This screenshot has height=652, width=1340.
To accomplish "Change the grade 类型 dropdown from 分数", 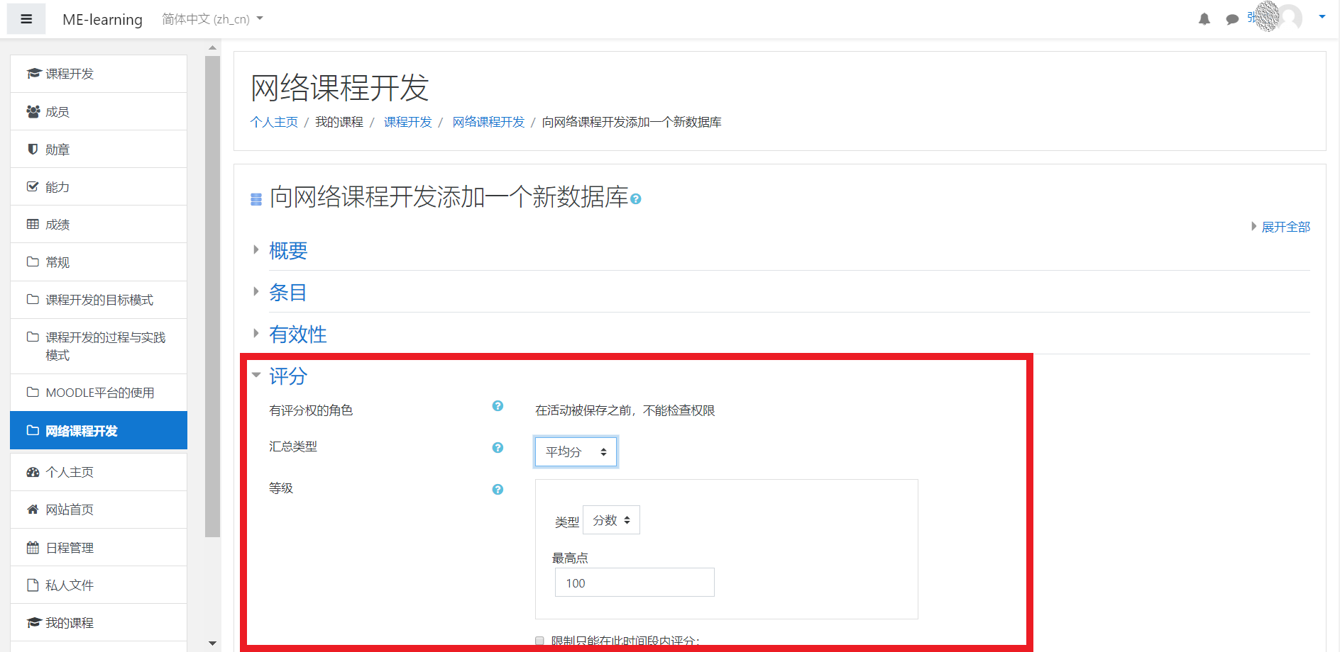I will tap(611, 519).
